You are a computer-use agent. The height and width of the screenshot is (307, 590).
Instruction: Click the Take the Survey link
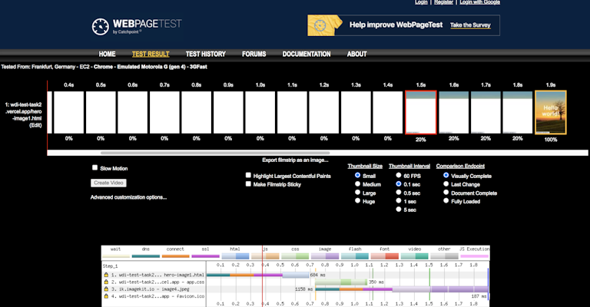[472, 25]
